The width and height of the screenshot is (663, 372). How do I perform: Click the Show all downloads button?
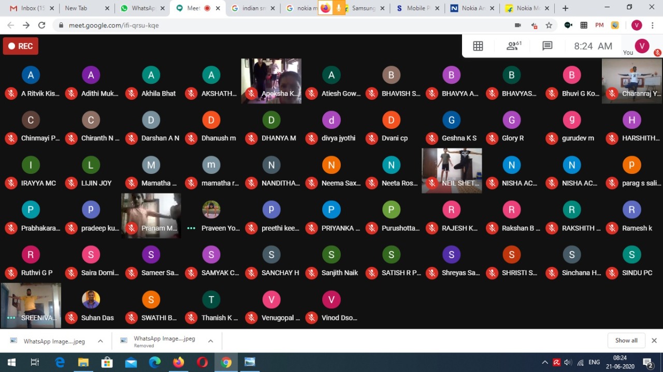click(x=626, y=340)
